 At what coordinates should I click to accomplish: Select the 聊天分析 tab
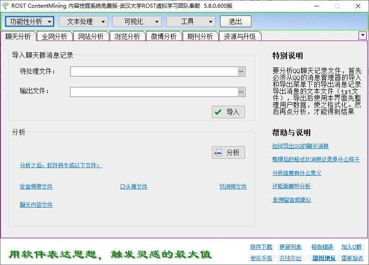coord(18,36)
